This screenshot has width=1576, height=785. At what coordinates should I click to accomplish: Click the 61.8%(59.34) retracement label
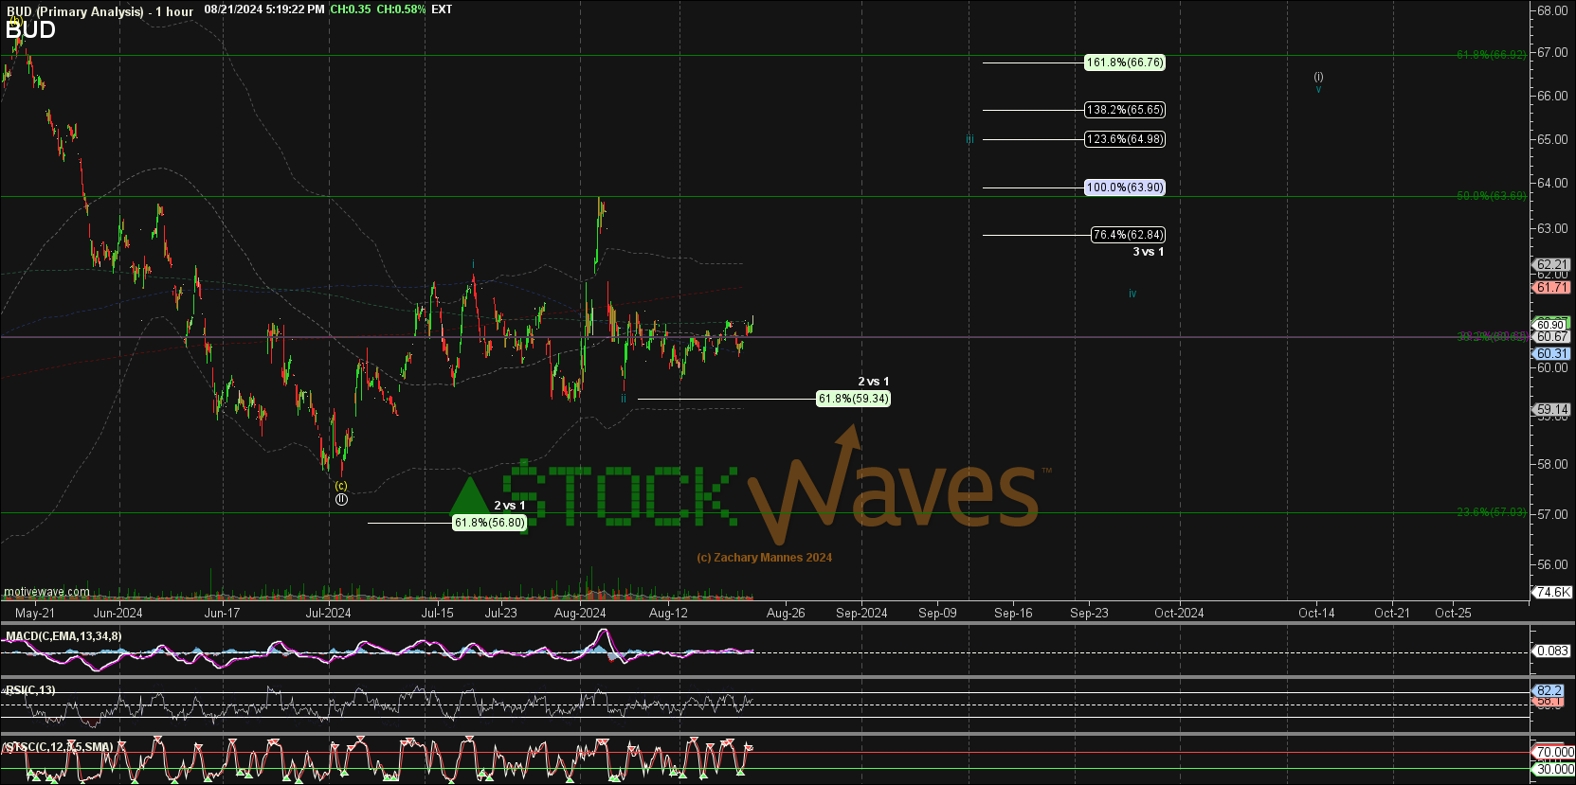(x=853, y=399)
